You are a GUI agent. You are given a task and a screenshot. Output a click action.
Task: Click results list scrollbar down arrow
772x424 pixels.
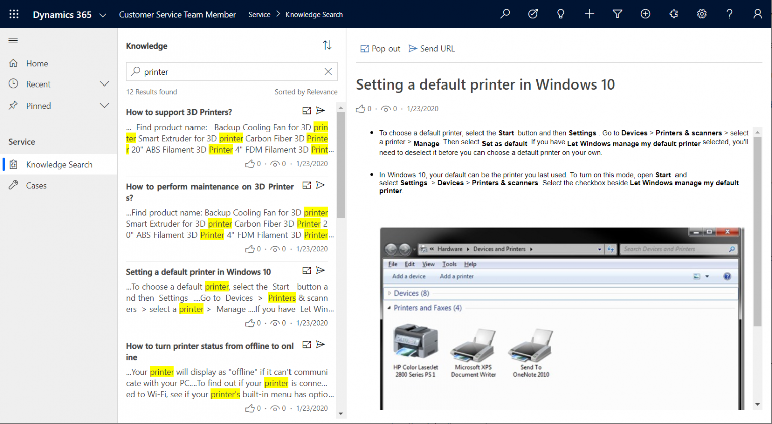pyautogui.click(x=341, y=414)
